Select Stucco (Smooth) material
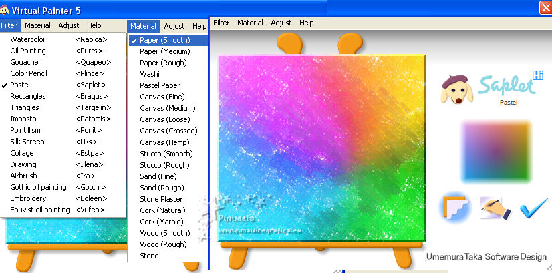552x273 pixels. [168, 154]
